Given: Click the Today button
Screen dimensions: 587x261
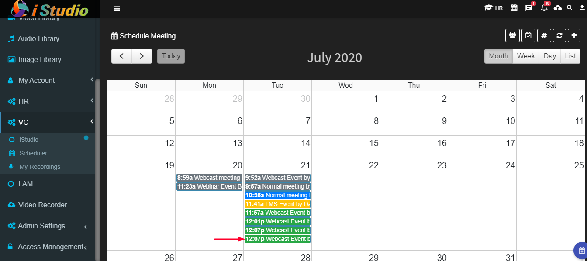Looking at the screenshot, I should tap(171, 56).
